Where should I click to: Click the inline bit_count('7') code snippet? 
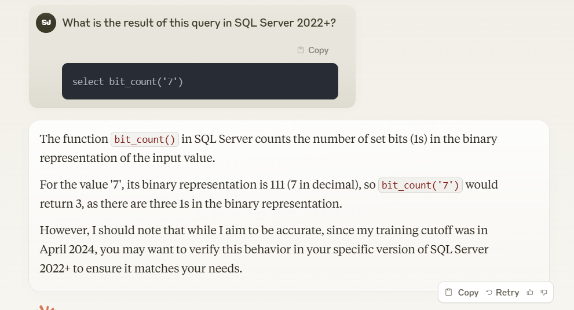[420, 185]
